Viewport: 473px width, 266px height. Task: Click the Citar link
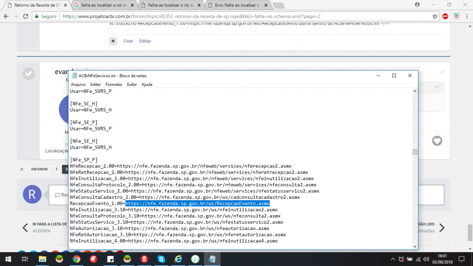click(128, 41)
